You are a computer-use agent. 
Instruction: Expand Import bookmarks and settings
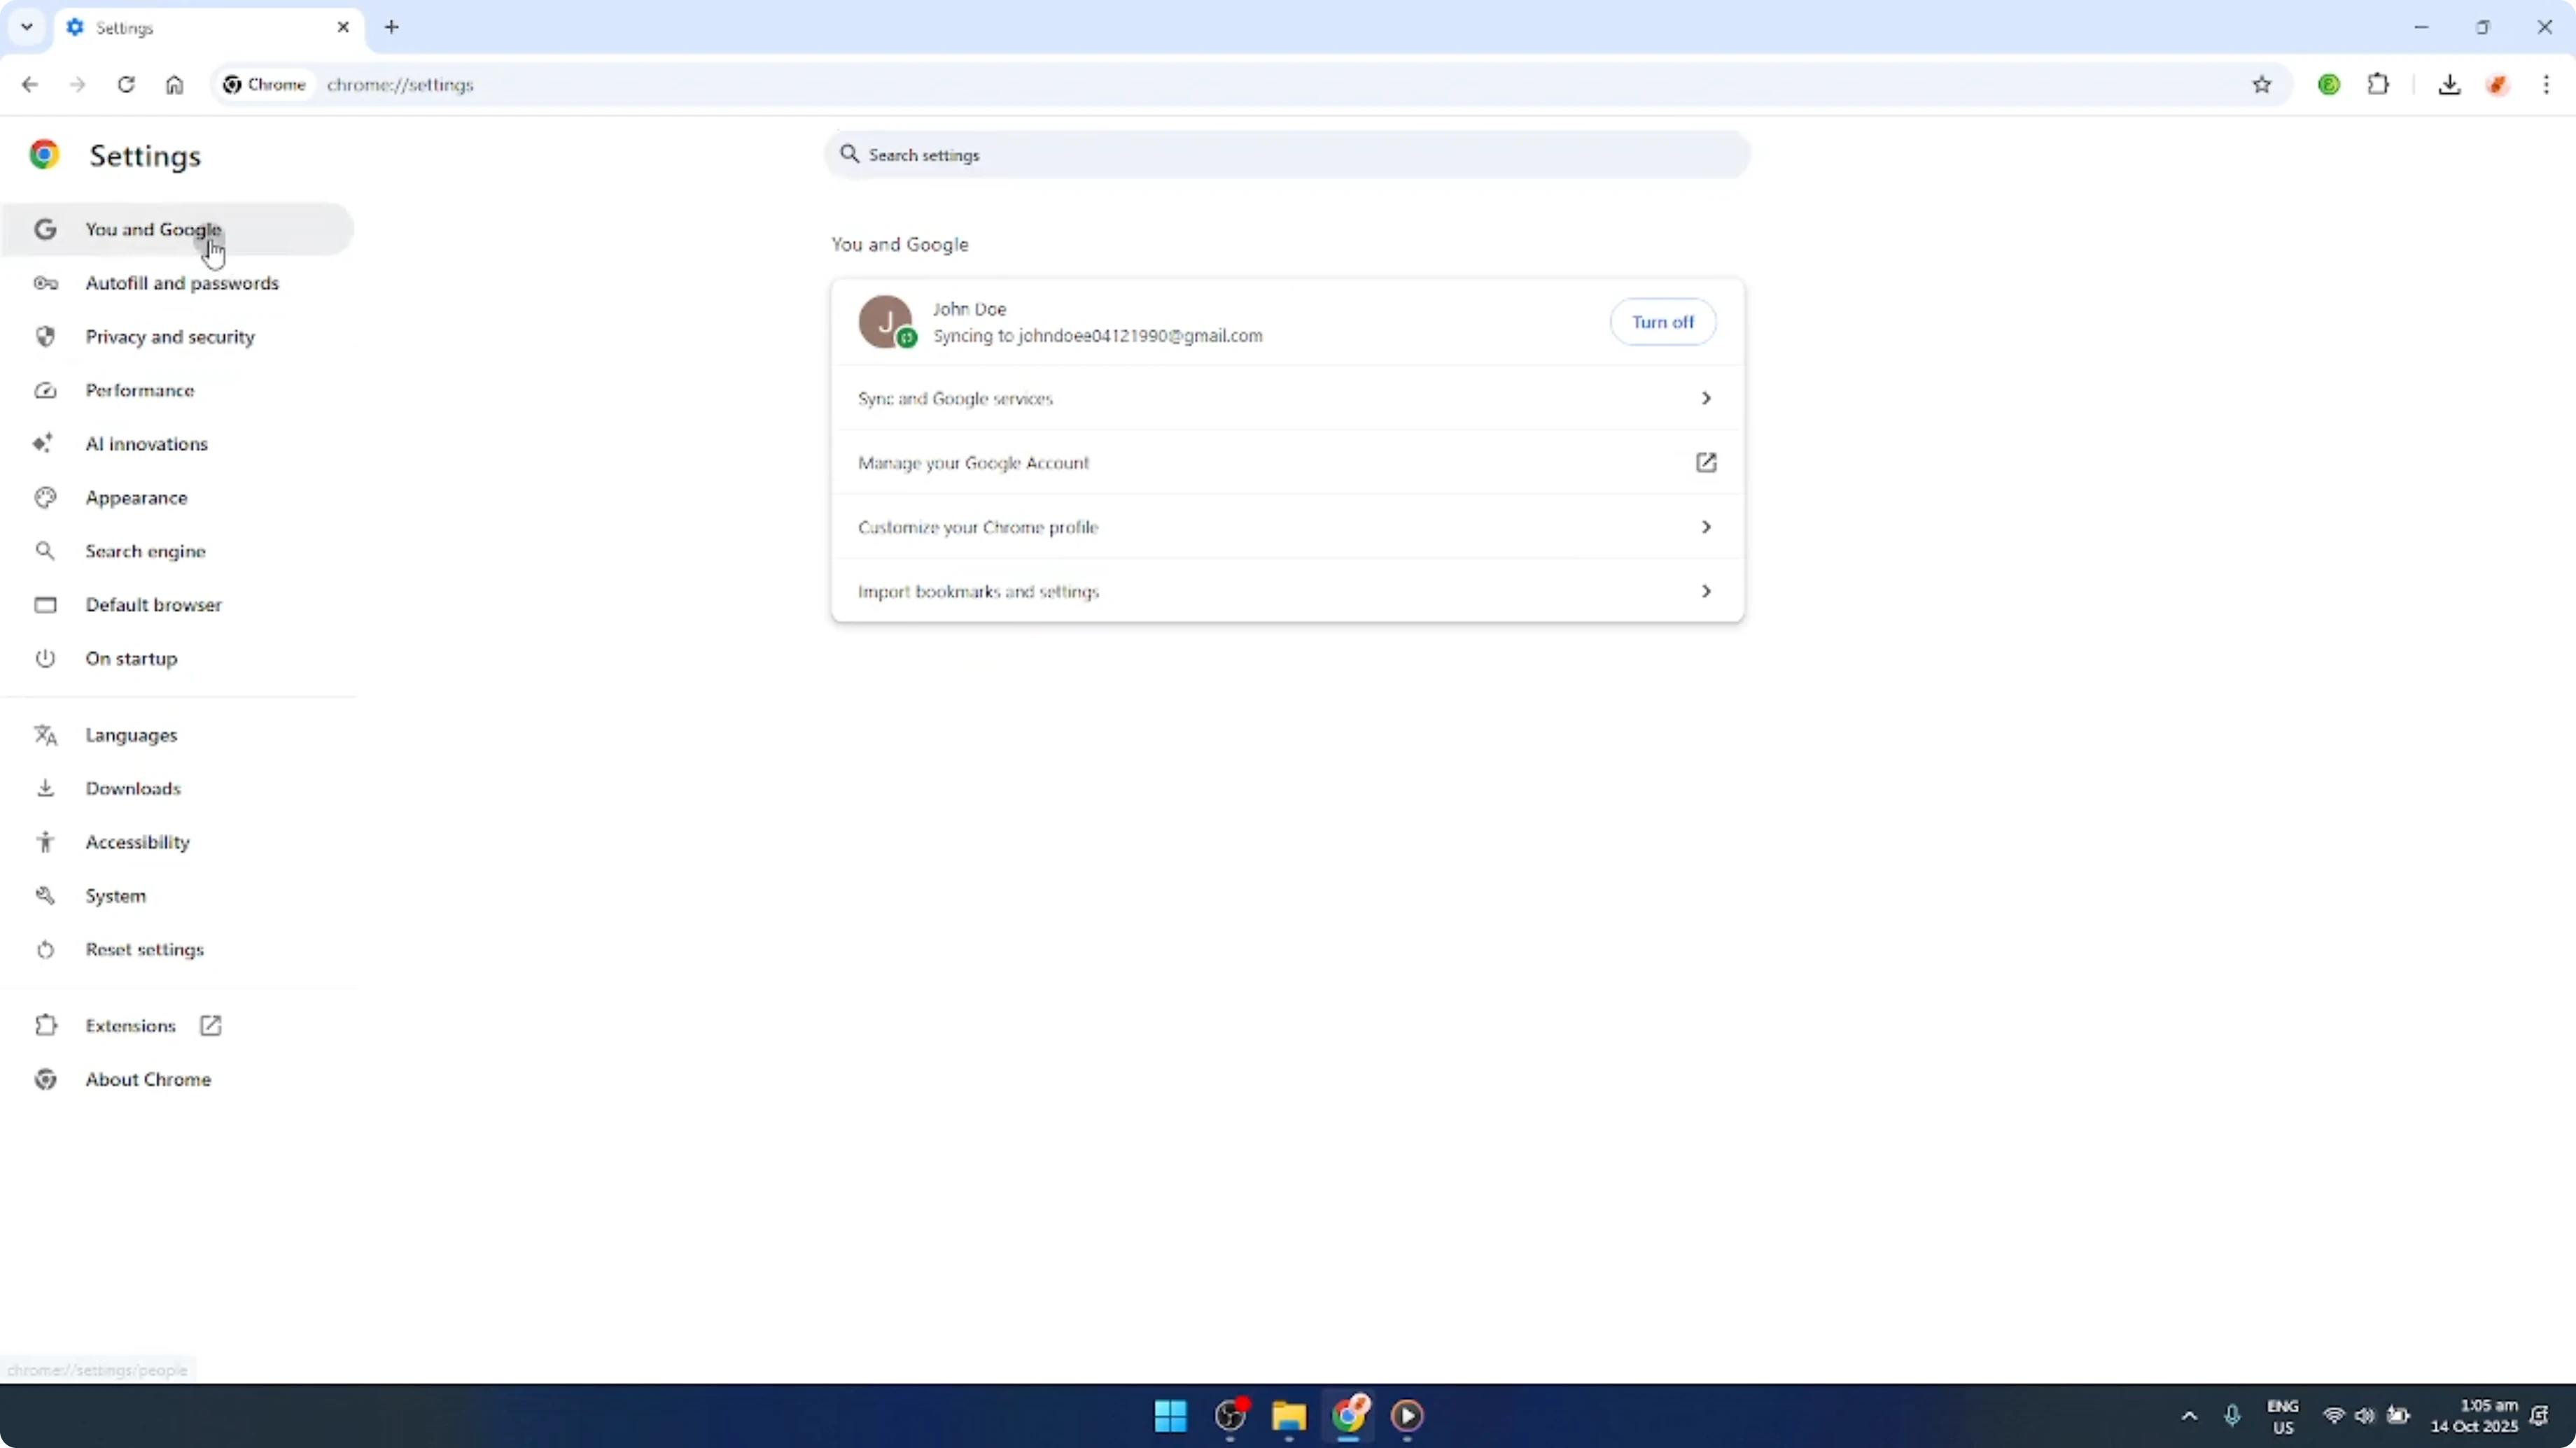click(x=1286, y=590)
